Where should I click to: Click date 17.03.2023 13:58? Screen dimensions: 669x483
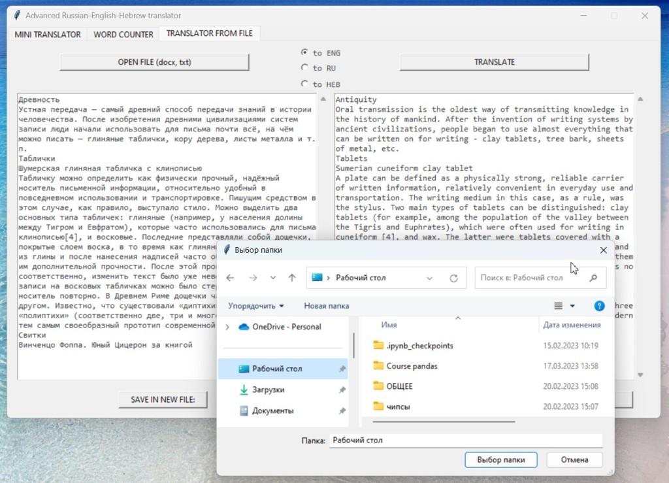(x=570, y=365)
